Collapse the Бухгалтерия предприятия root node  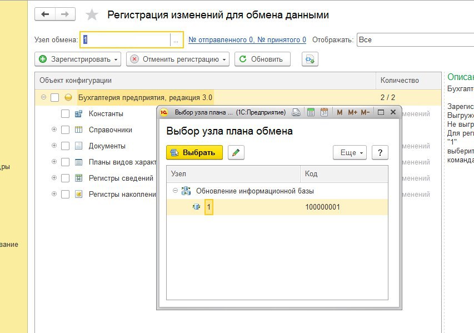43,97
